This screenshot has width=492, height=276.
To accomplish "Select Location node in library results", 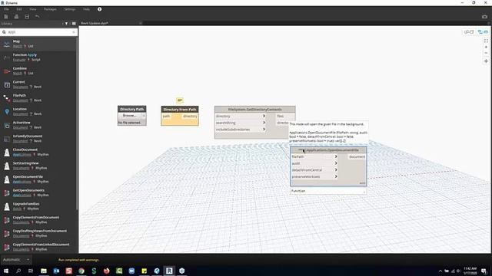I will 38,111.
